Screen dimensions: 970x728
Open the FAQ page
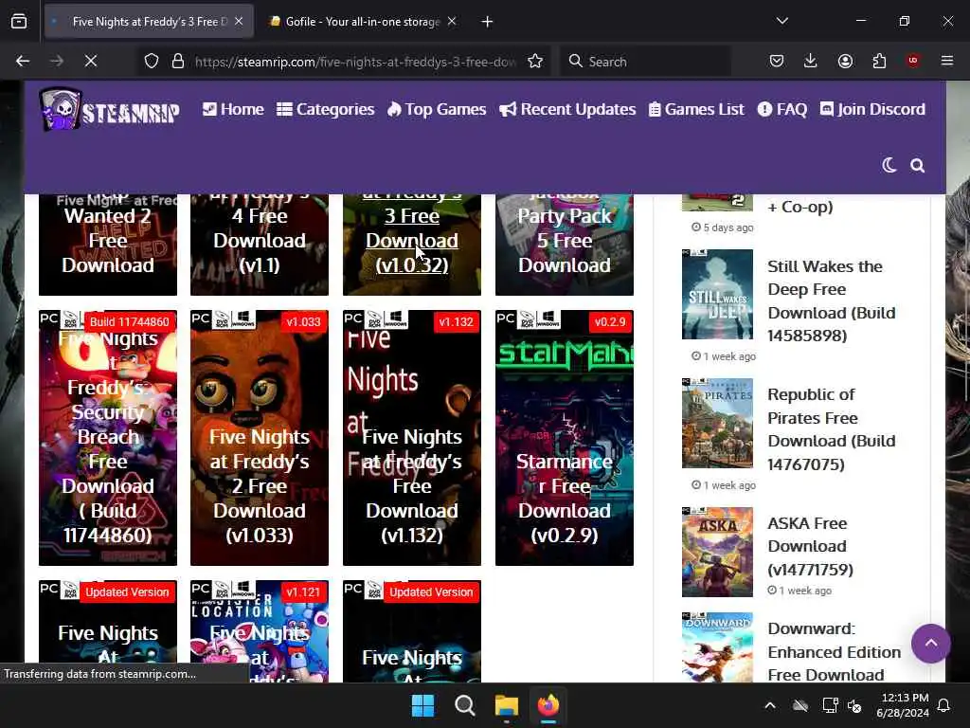pos(781,109)
